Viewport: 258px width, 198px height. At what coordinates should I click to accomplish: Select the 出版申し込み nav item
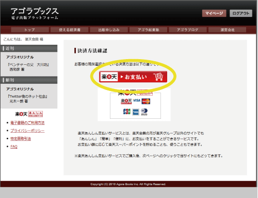[109, 30]
